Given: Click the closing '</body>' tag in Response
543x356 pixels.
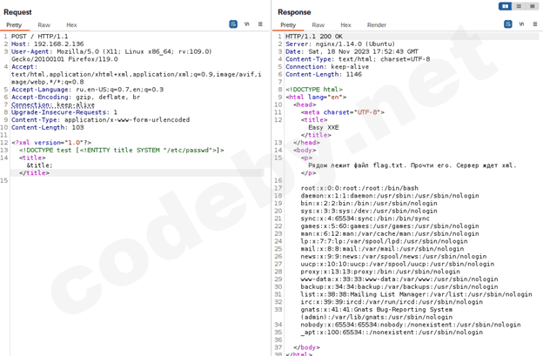Looking at the screenshot, I should tap(306, 347).
